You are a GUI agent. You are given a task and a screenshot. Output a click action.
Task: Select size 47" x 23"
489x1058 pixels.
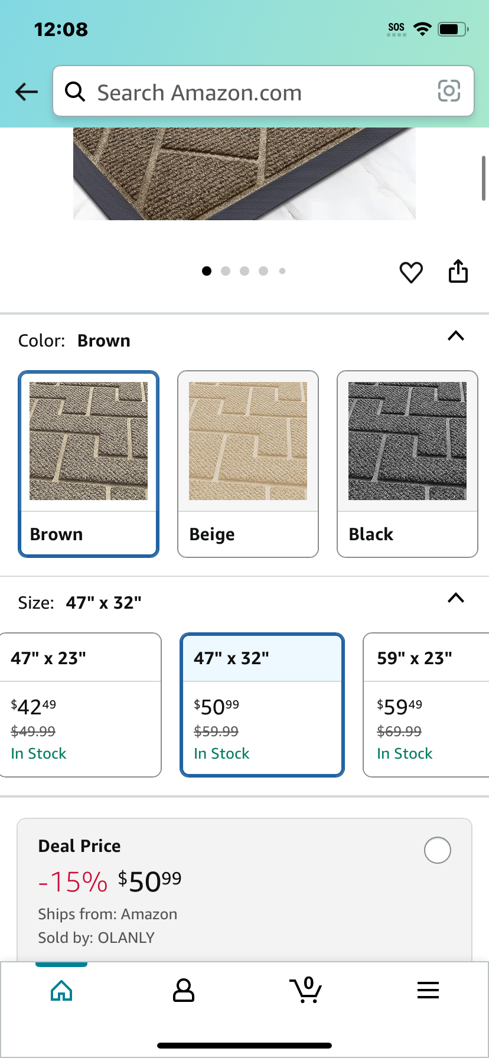point(80,705)
